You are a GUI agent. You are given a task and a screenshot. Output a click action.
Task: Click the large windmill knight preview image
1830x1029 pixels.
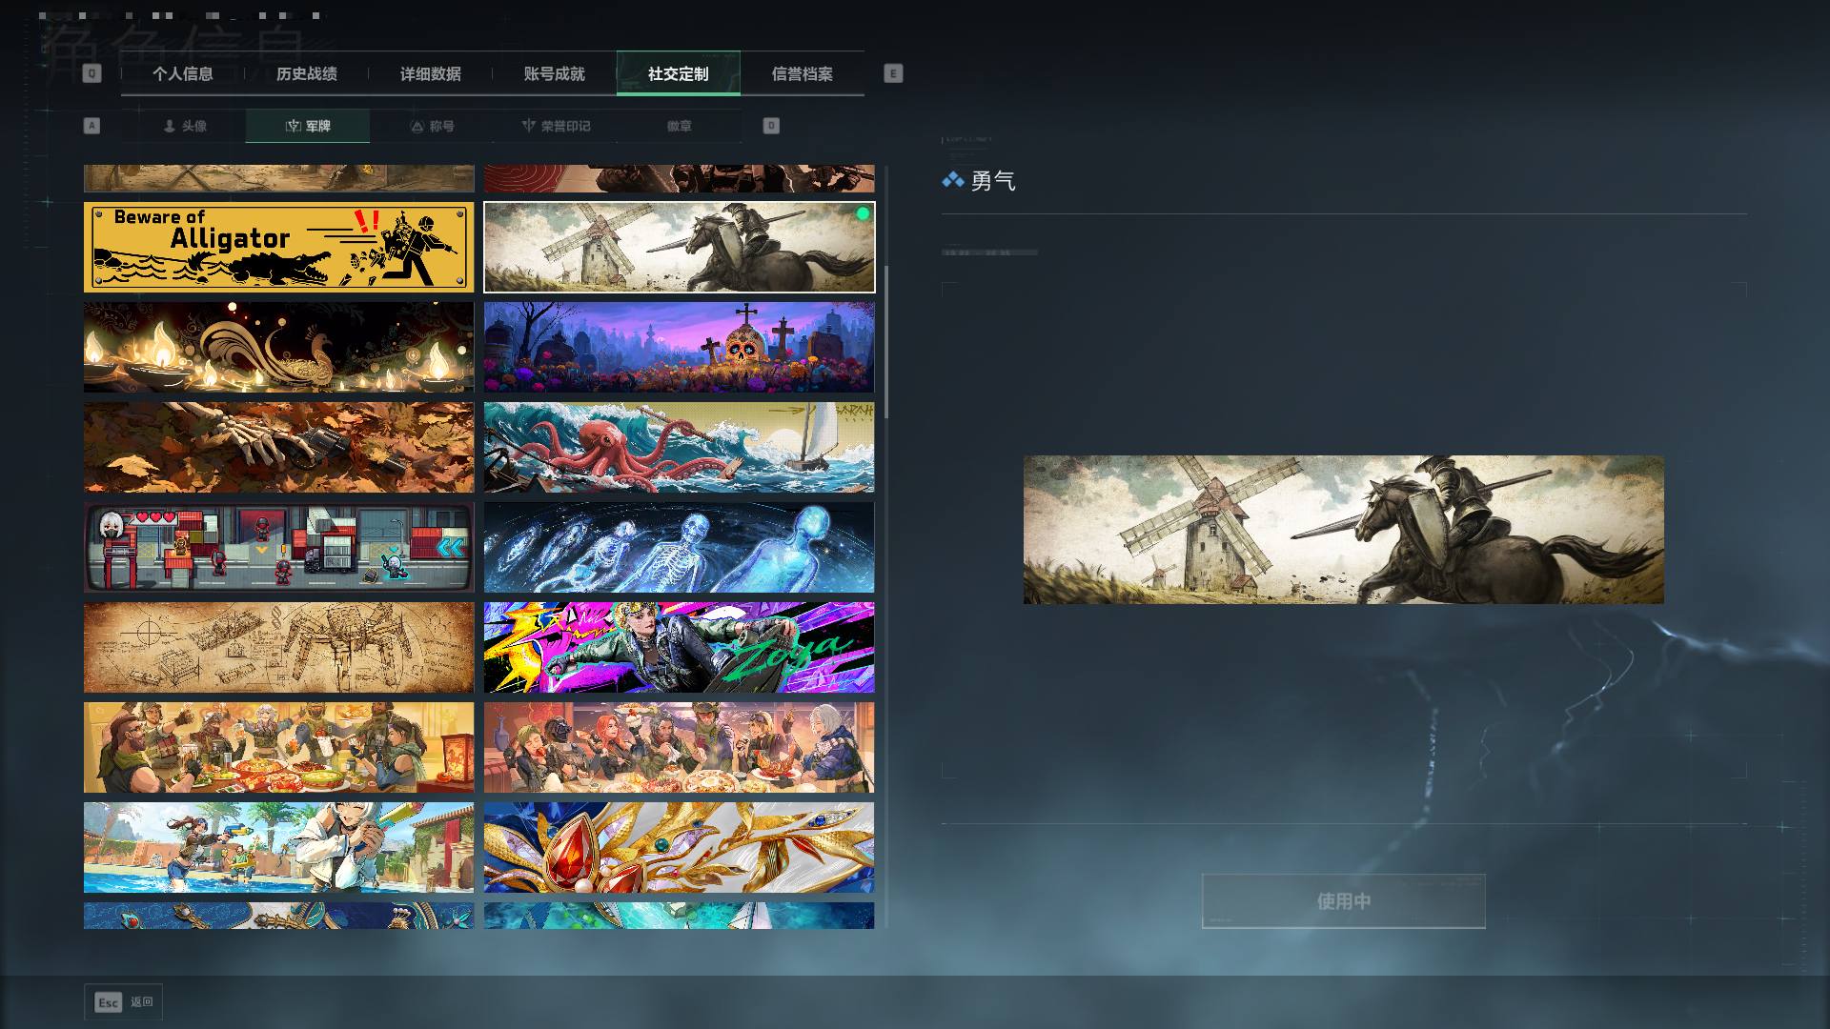(1344, 530)
